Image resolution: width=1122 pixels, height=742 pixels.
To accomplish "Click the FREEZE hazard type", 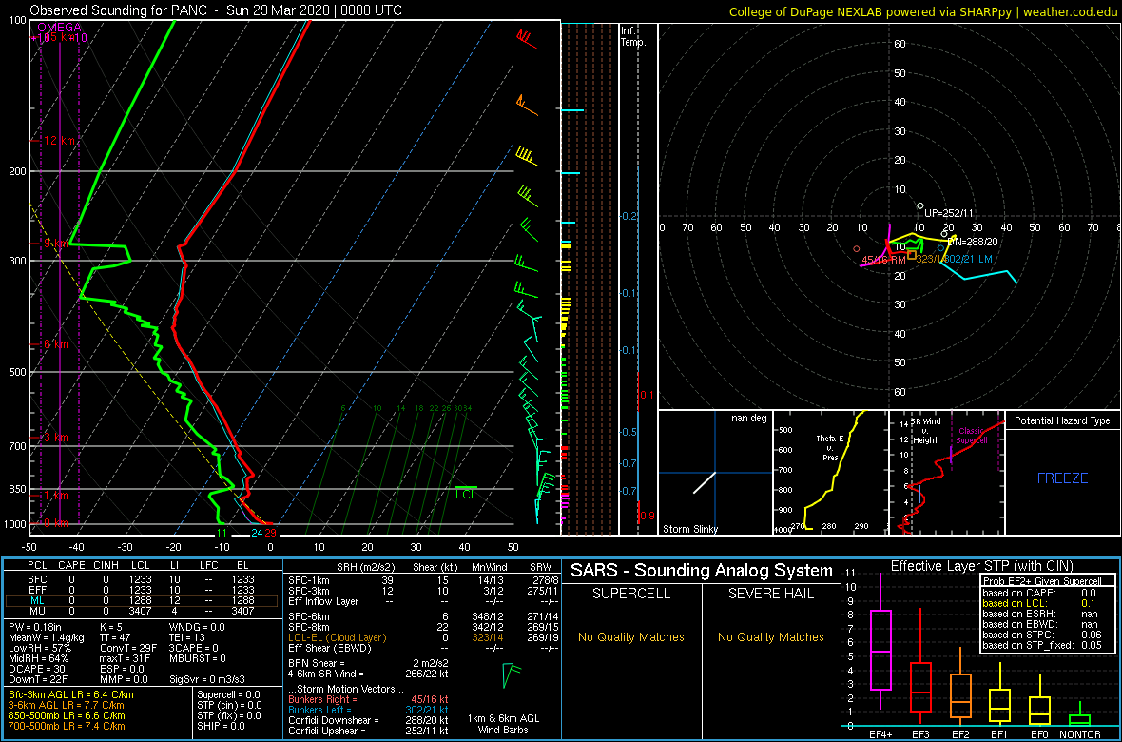I will pyautogui.click(x=1063, y=478).
